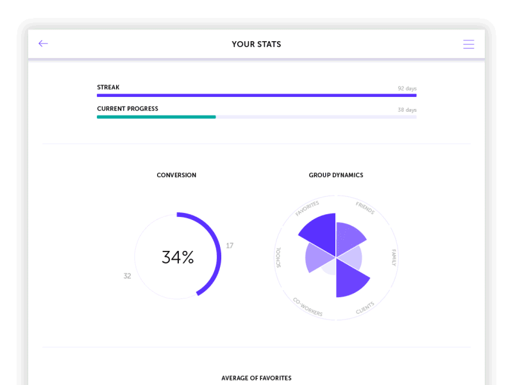Screen dimensions: 513x385
Task: Open the hamburger menu icon
Action: [469, 44]
